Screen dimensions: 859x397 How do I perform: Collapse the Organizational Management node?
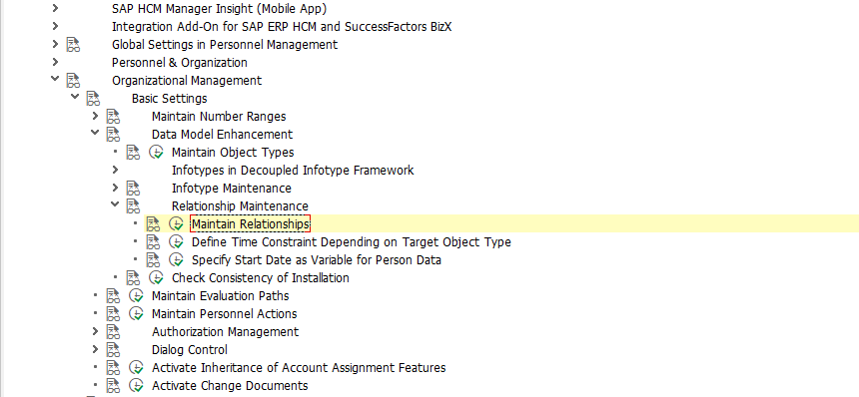point(55,79)
